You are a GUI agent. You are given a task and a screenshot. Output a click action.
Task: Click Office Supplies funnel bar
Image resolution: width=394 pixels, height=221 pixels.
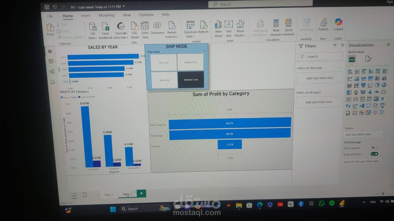pos(230,123)
